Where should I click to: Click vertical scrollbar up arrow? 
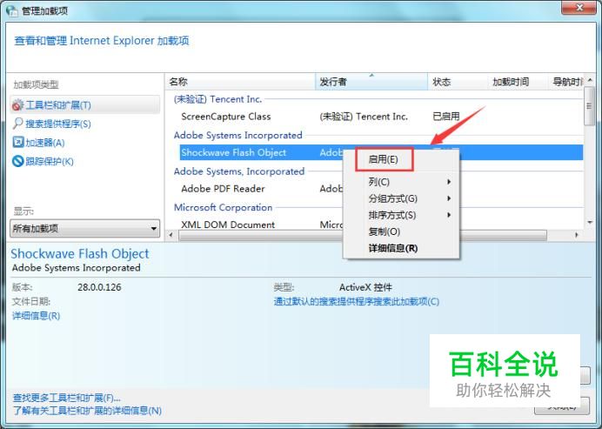590,80
